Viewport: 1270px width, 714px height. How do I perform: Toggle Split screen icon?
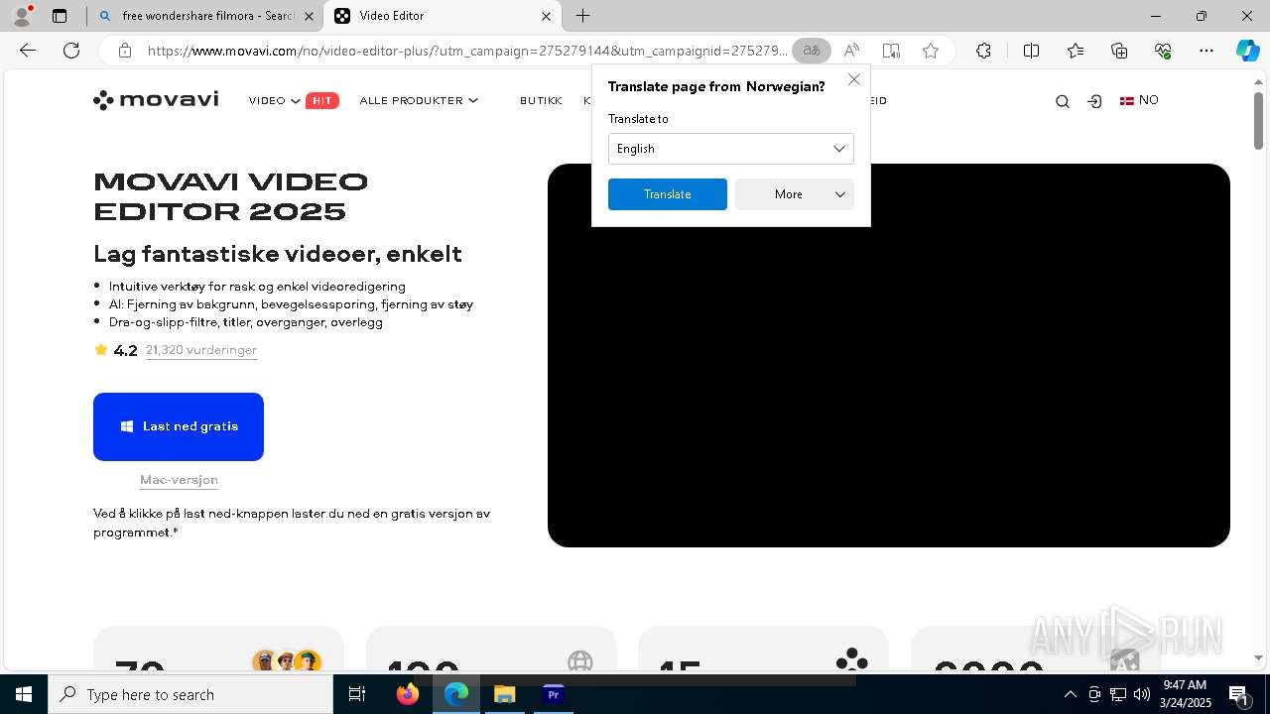[x=1031, y=51]
